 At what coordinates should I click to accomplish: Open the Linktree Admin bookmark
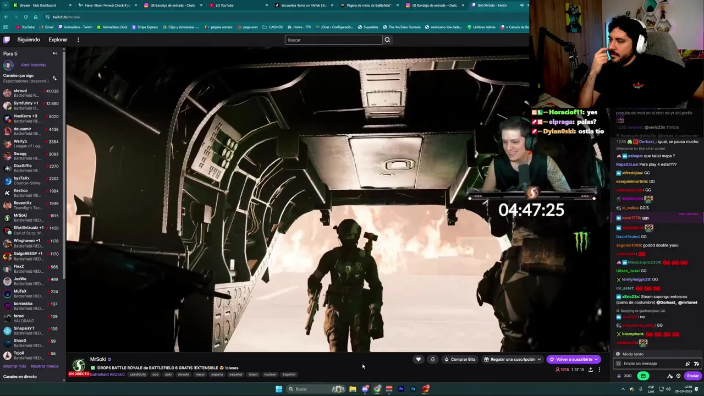point(481,27)
